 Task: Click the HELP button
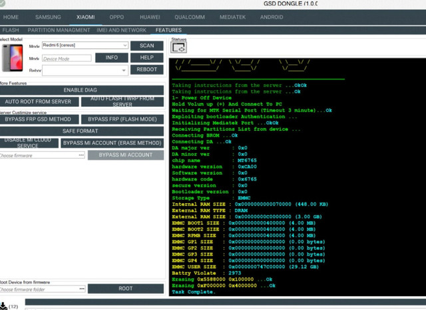pos(146,58)
